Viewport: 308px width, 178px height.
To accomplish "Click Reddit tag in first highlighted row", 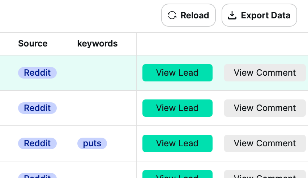I will [x=37, y=73].
